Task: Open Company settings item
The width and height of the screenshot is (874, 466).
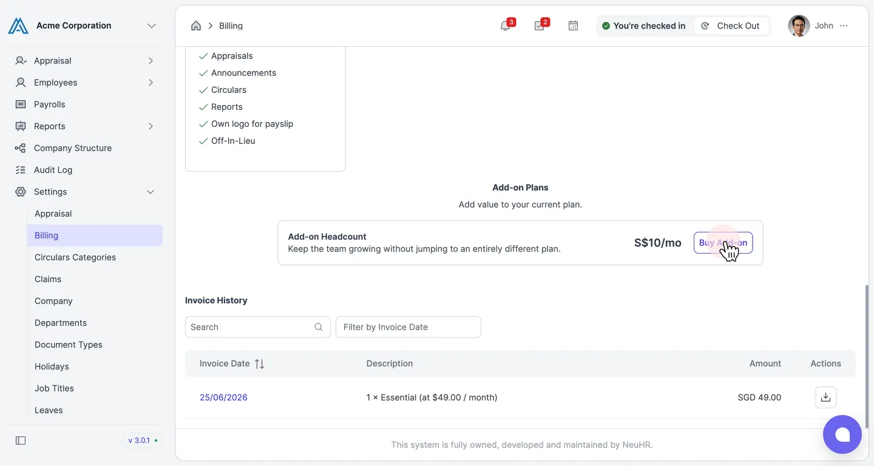Action: coord(95,301)
